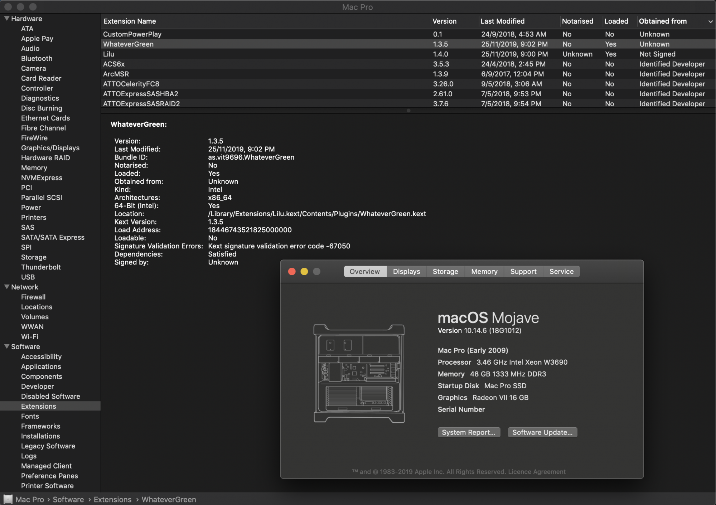Open Frameworks under Software
The width and height of the screenshot is (716, 505).
40,426
